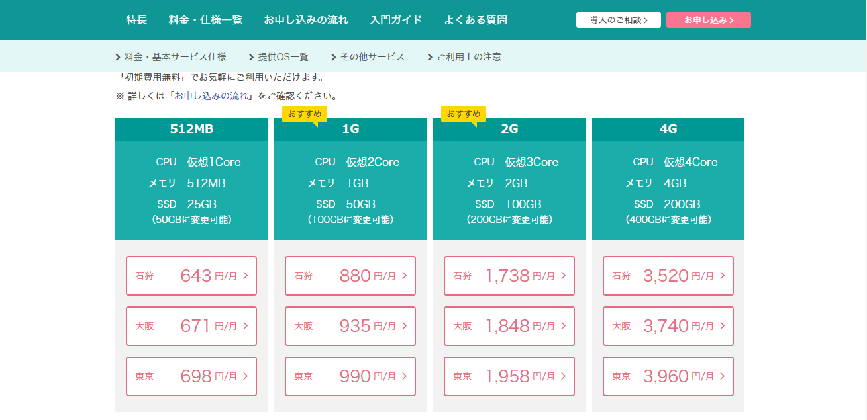Viewport: 867px width, 420px height.
Task: Click the pink お申し込み button
Action: tap(708, 19)
